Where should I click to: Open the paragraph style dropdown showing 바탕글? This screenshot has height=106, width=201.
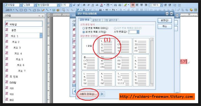[x=21, y=5]
